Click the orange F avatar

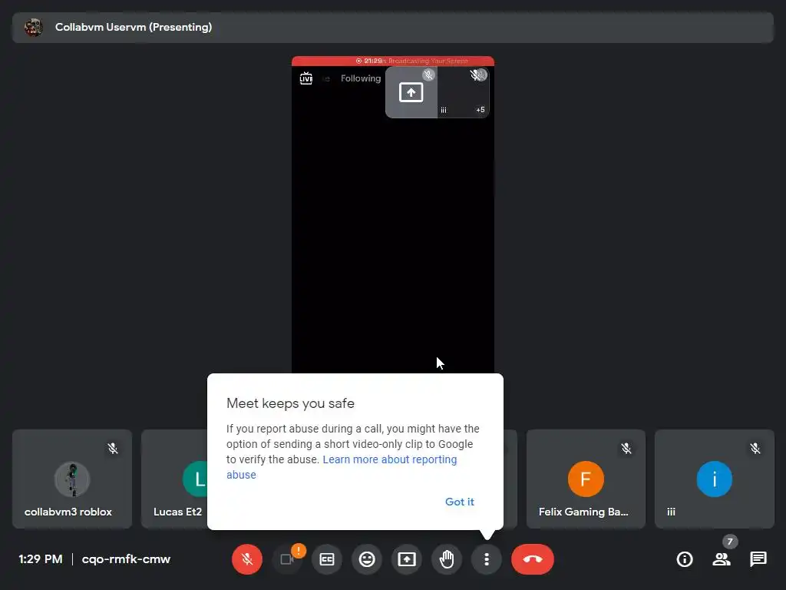pos(586,479)
